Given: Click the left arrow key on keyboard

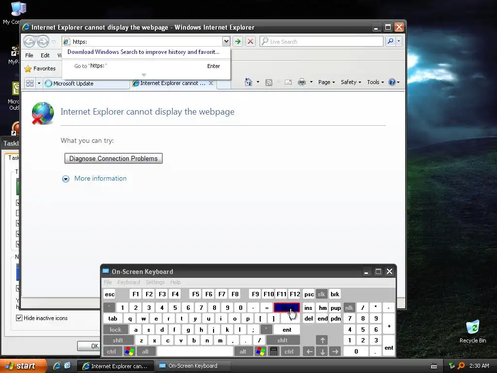Looking at the screenshot, I should (309, 352).
